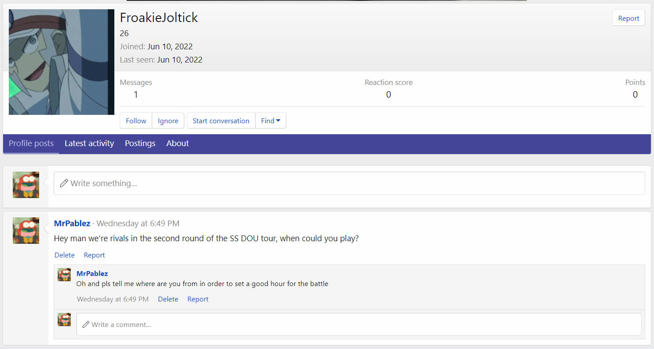Click FroakieJoltick's large profile avatar
Screen dimensions: 654x349
tap(62, 62)
